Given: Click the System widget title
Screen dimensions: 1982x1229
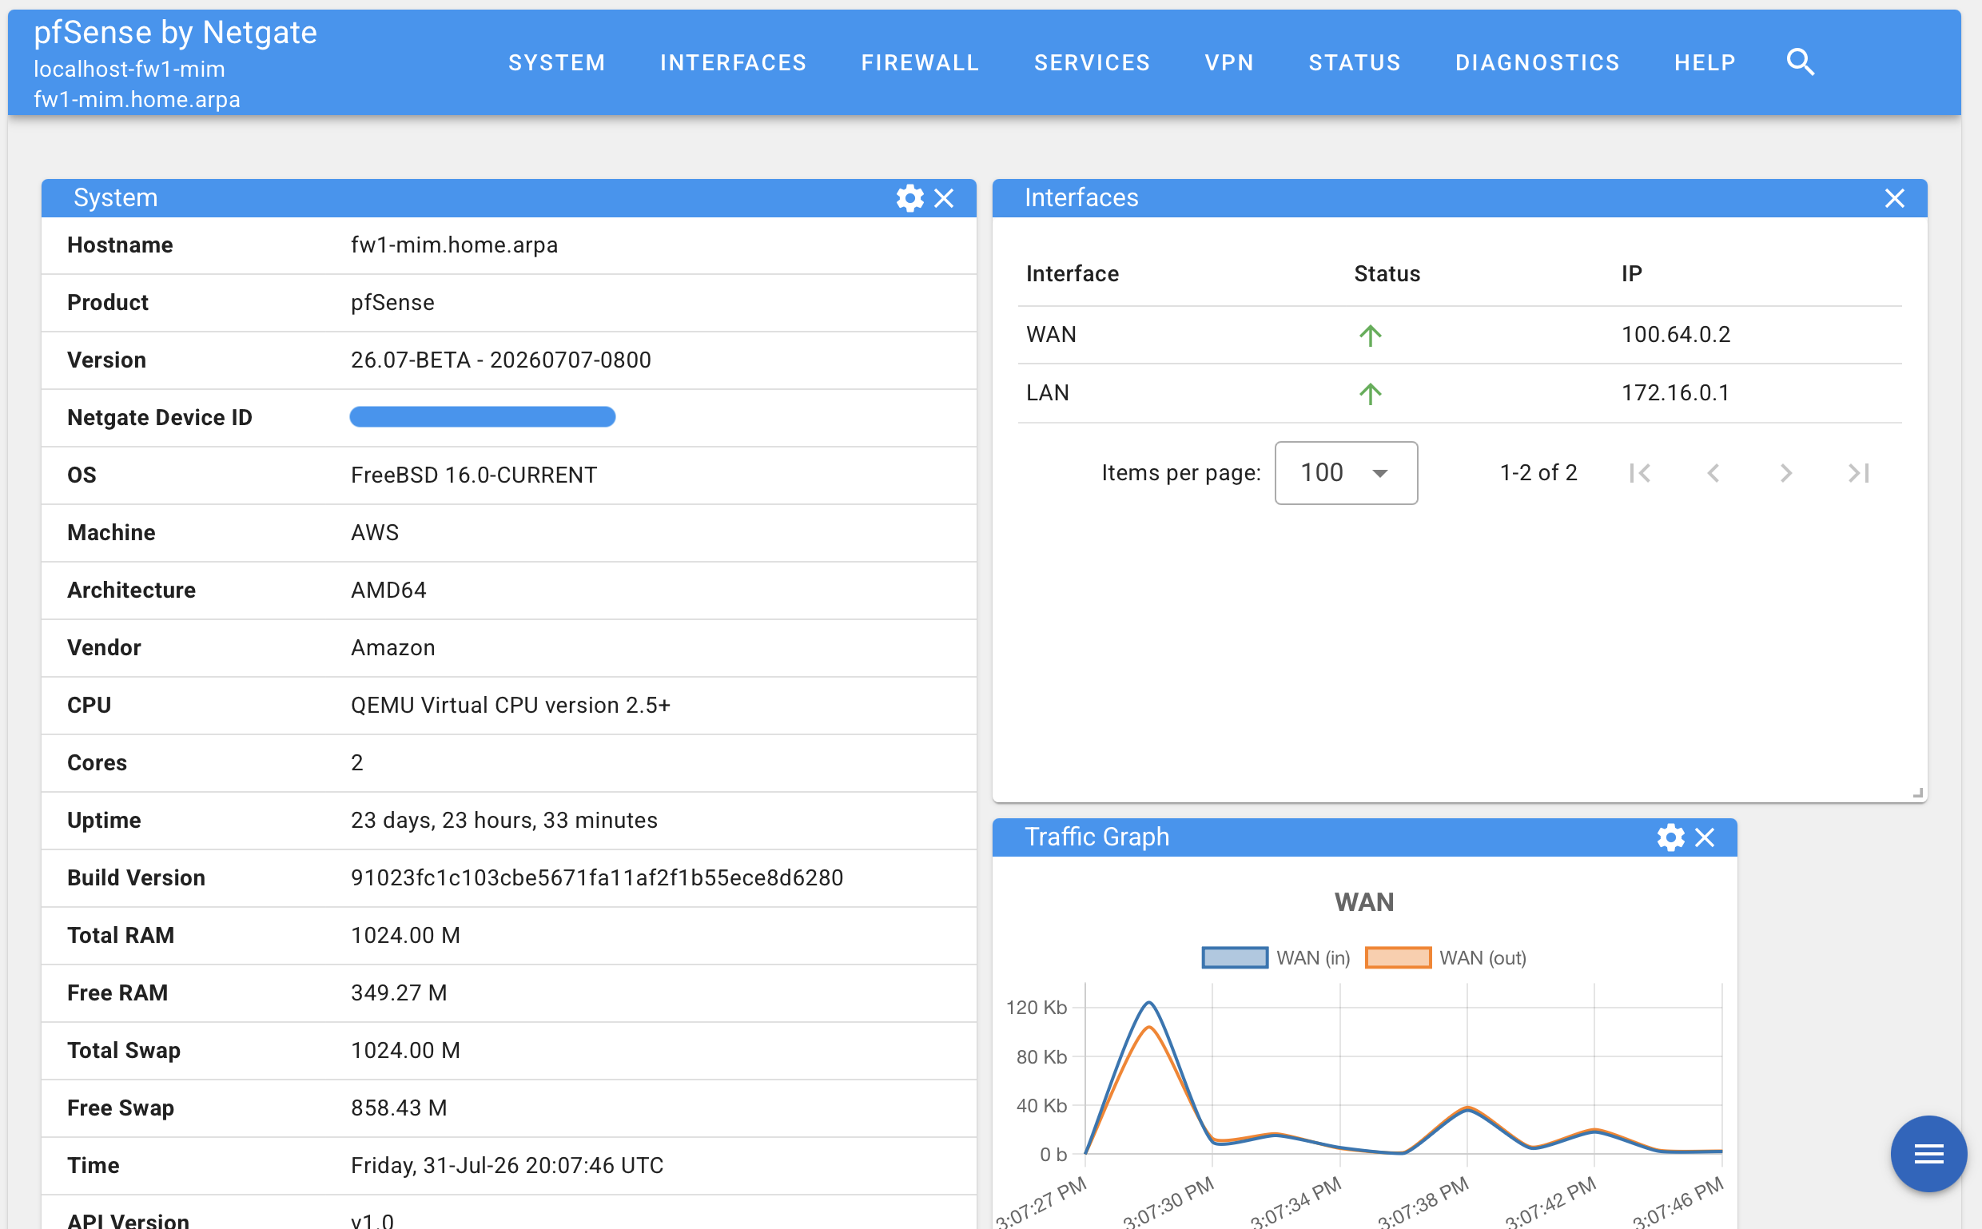Looking at the screenshot, I should click(115, 198).
